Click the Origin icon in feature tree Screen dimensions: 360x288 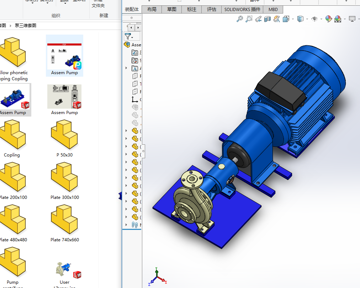(x=135, y=99)
